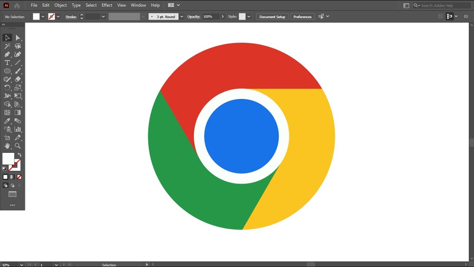Choose the Magic Wand tool
Viewport: 474px width, 267px height.
(7, 46)
